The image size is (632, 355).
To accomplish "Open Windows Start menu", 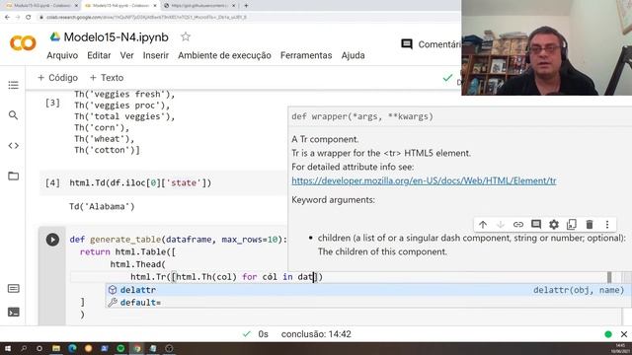I will (x=7, y=348).
